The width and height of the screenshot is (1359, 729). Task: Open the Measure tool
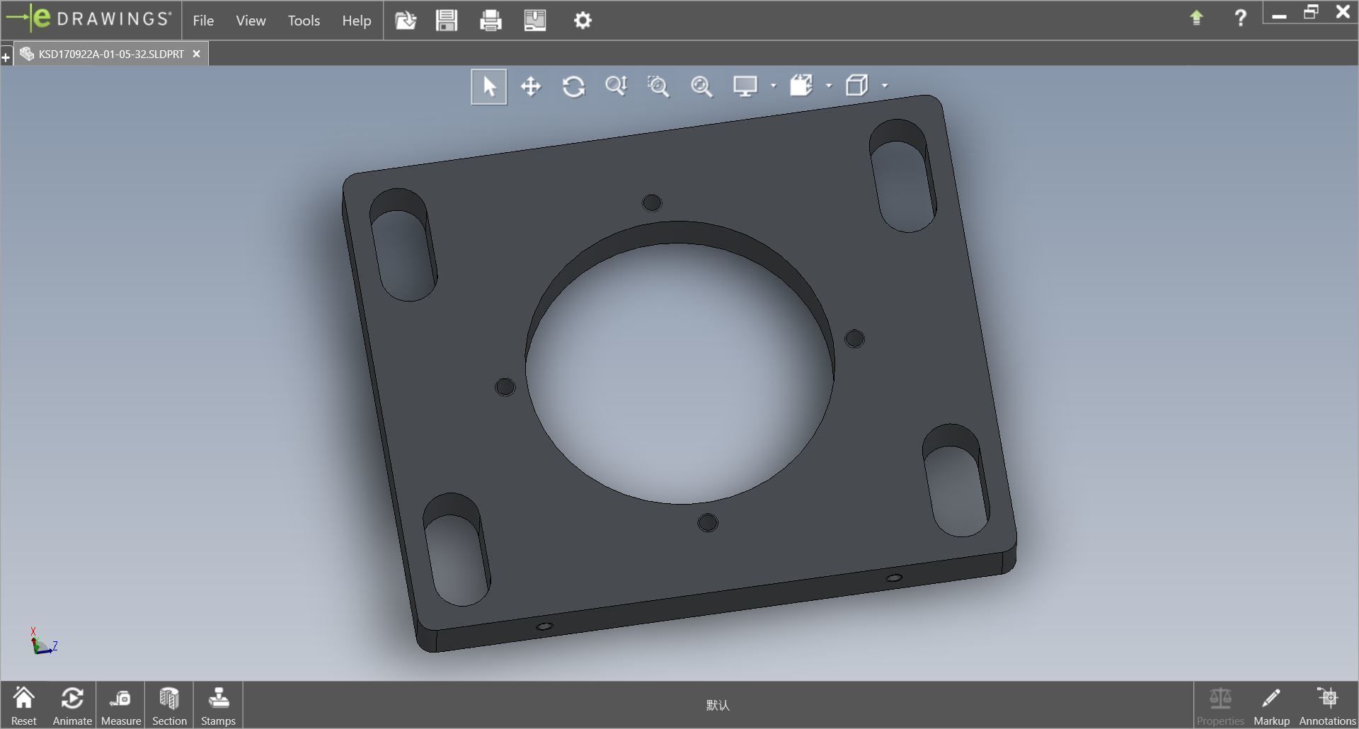[x=121, y=706]
